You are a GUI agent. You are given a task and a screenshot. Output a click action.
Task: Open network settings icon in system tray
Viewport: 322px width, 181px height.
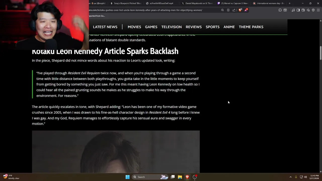pyautogui.click(x=301, y=177)
